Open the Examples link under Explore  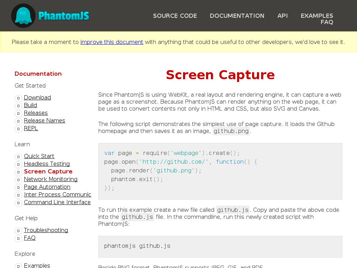(x=37, y=266)
